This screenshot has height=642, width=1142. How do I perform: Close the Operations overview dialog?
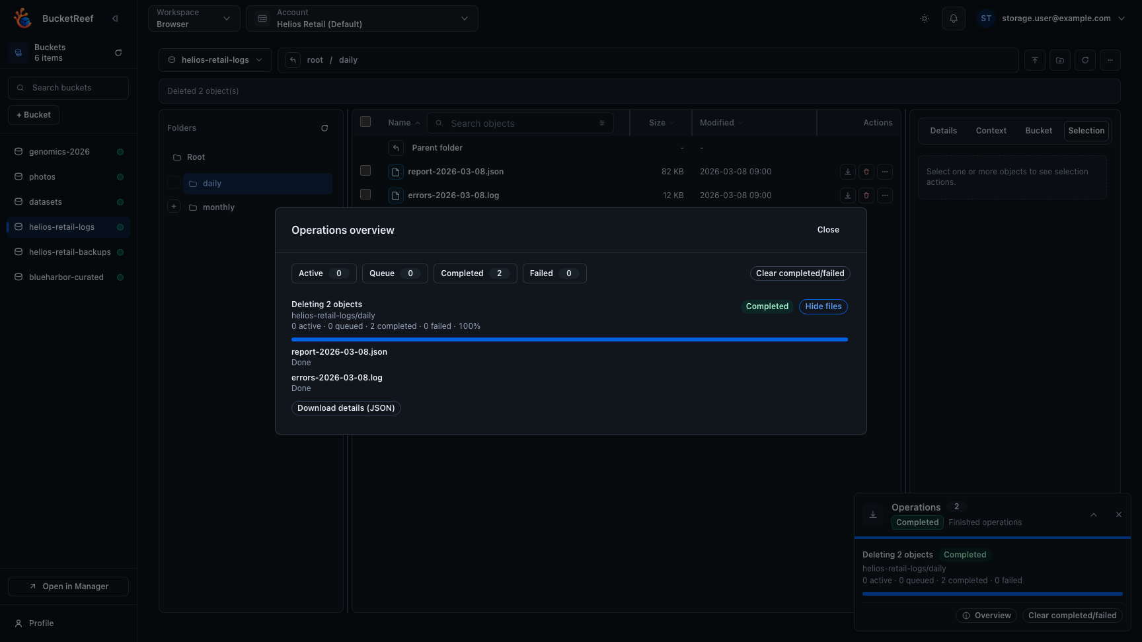coord(828,230)
